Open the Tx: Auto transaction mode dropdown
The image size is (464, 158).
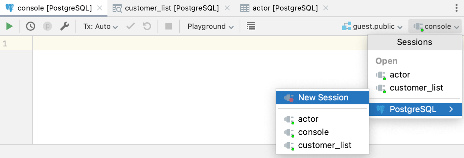[x=100, y=26]
